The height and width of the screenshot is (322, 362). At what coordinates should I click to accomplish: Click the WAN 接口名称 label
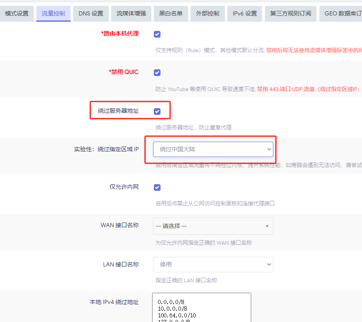120,226
